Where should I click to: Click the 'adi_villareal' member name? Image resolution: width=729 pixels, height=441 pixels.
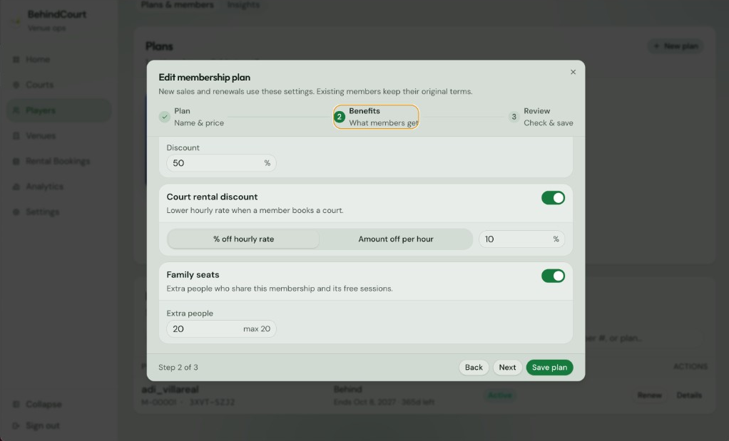(170, 389)
